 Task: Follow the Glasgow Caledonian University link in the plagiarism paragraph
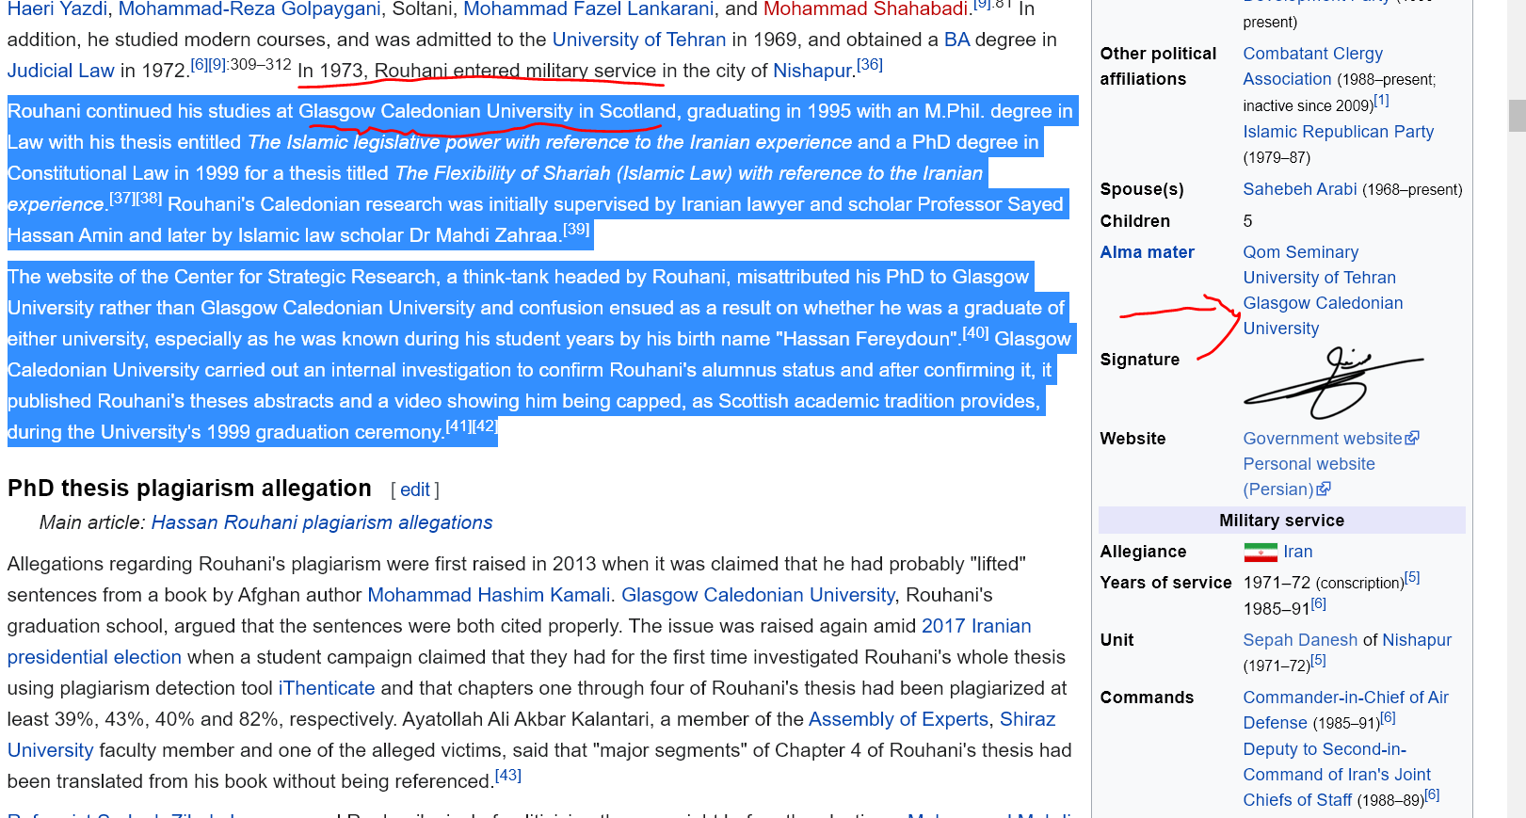(x=758, y=595)
